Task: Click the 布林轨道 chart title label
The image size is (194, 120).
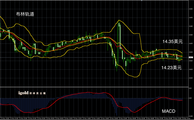Action: (25, 14)
